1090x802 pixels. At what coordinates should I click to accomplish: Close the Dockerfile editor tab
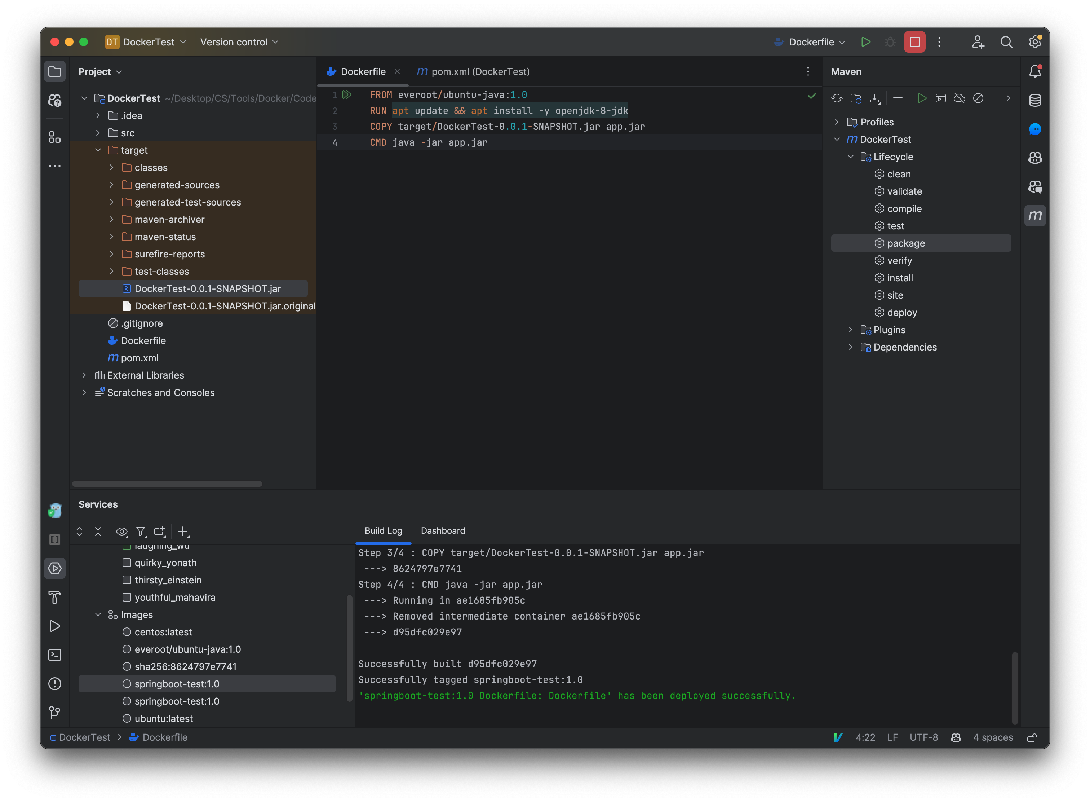(397, 72)
